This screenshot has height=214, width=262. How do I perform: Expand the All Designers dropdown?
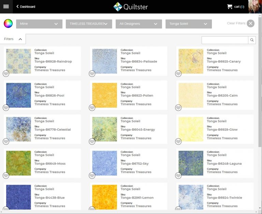point(139,24)
